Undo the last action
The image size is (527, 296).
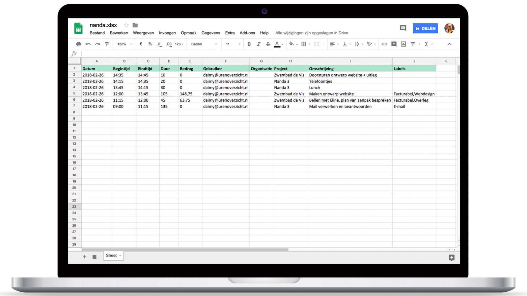click(88, 44)
